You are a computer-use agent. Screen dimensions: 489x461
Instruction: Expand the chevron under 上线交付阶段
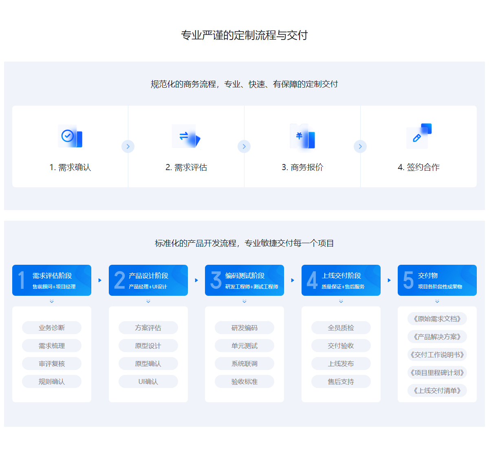pyautogui.click(x=341, y=301)
